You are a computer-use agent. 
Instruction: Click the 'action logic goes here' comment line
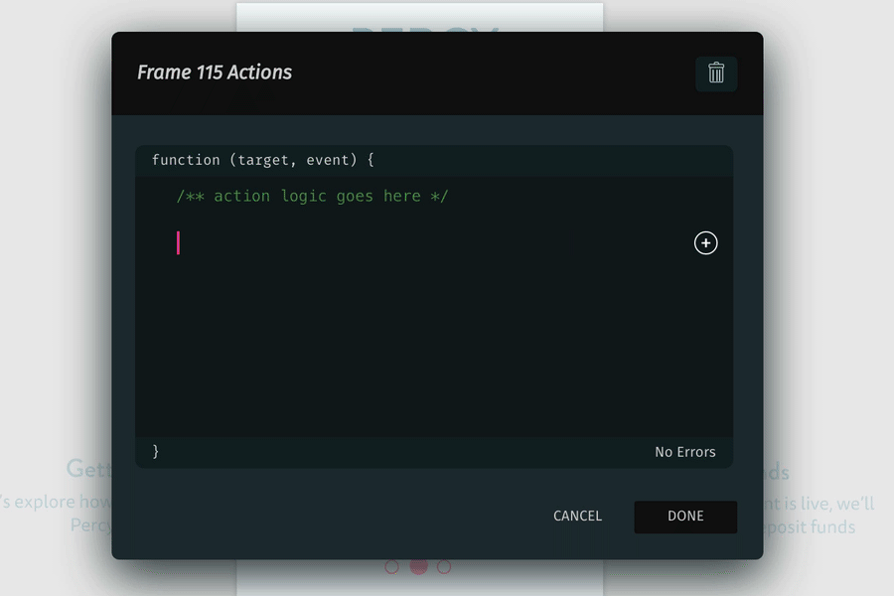(313, 197)
